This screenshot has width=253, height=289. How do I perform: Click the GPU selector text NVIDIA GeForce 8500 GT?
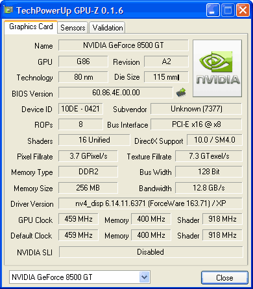(52, 277)
